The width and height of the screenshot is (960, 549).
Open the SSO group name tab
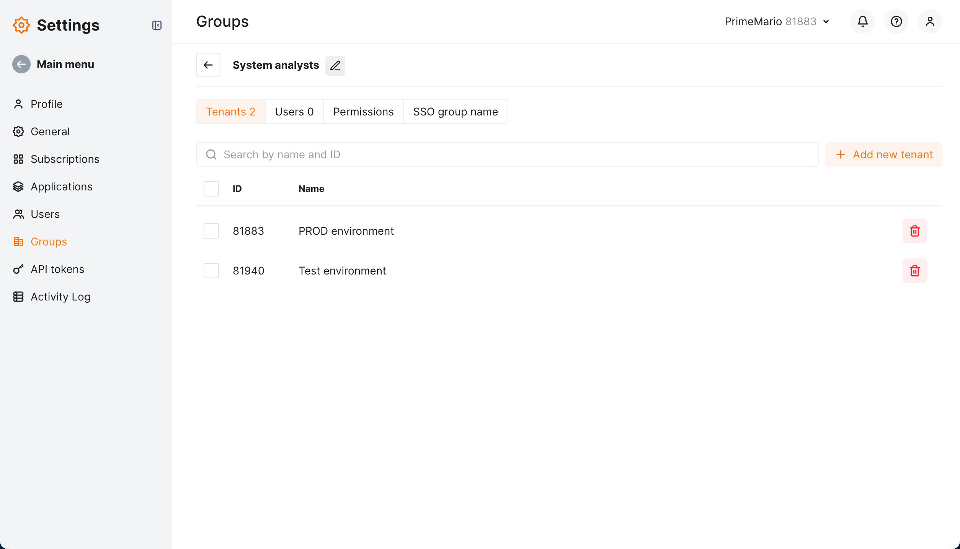click(455, 112)
